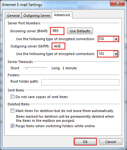Expand the SMTP encrypted connection dropdown arrow
The image size is (127, 150).
click(116, 54)
